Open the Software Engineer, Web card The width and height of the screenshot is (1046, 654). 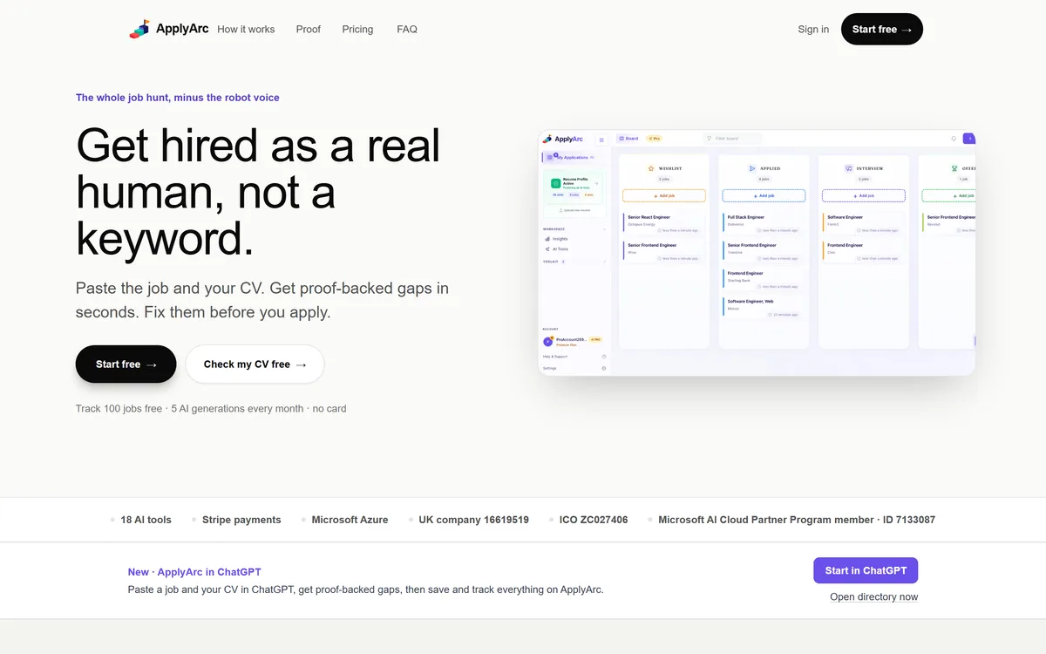(x=764, y=308)
